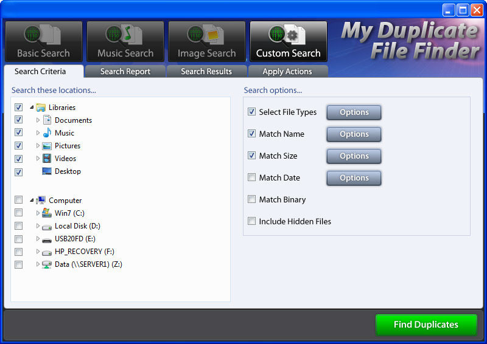This screenshot has height=344, width=487.
Task: Expand the Documents tree node
Action: pyautogui.click(x=38, y=120)
